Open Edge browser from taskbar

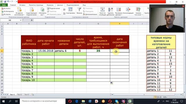77,101
